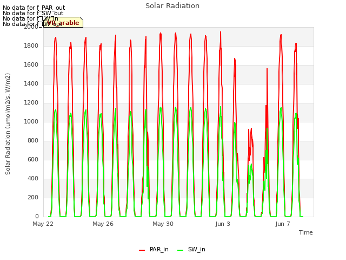Click the red PAR_in legend swatch

point(142,250)
